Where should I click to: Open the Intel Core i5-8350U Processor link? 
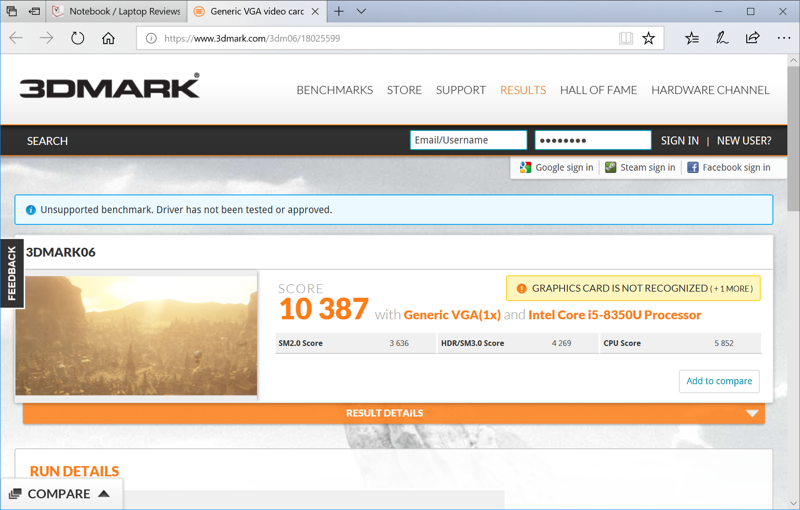click(614, 315)
